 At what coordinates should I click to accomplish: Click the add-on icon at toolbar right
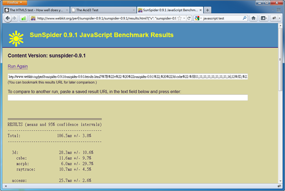point(274,18)
